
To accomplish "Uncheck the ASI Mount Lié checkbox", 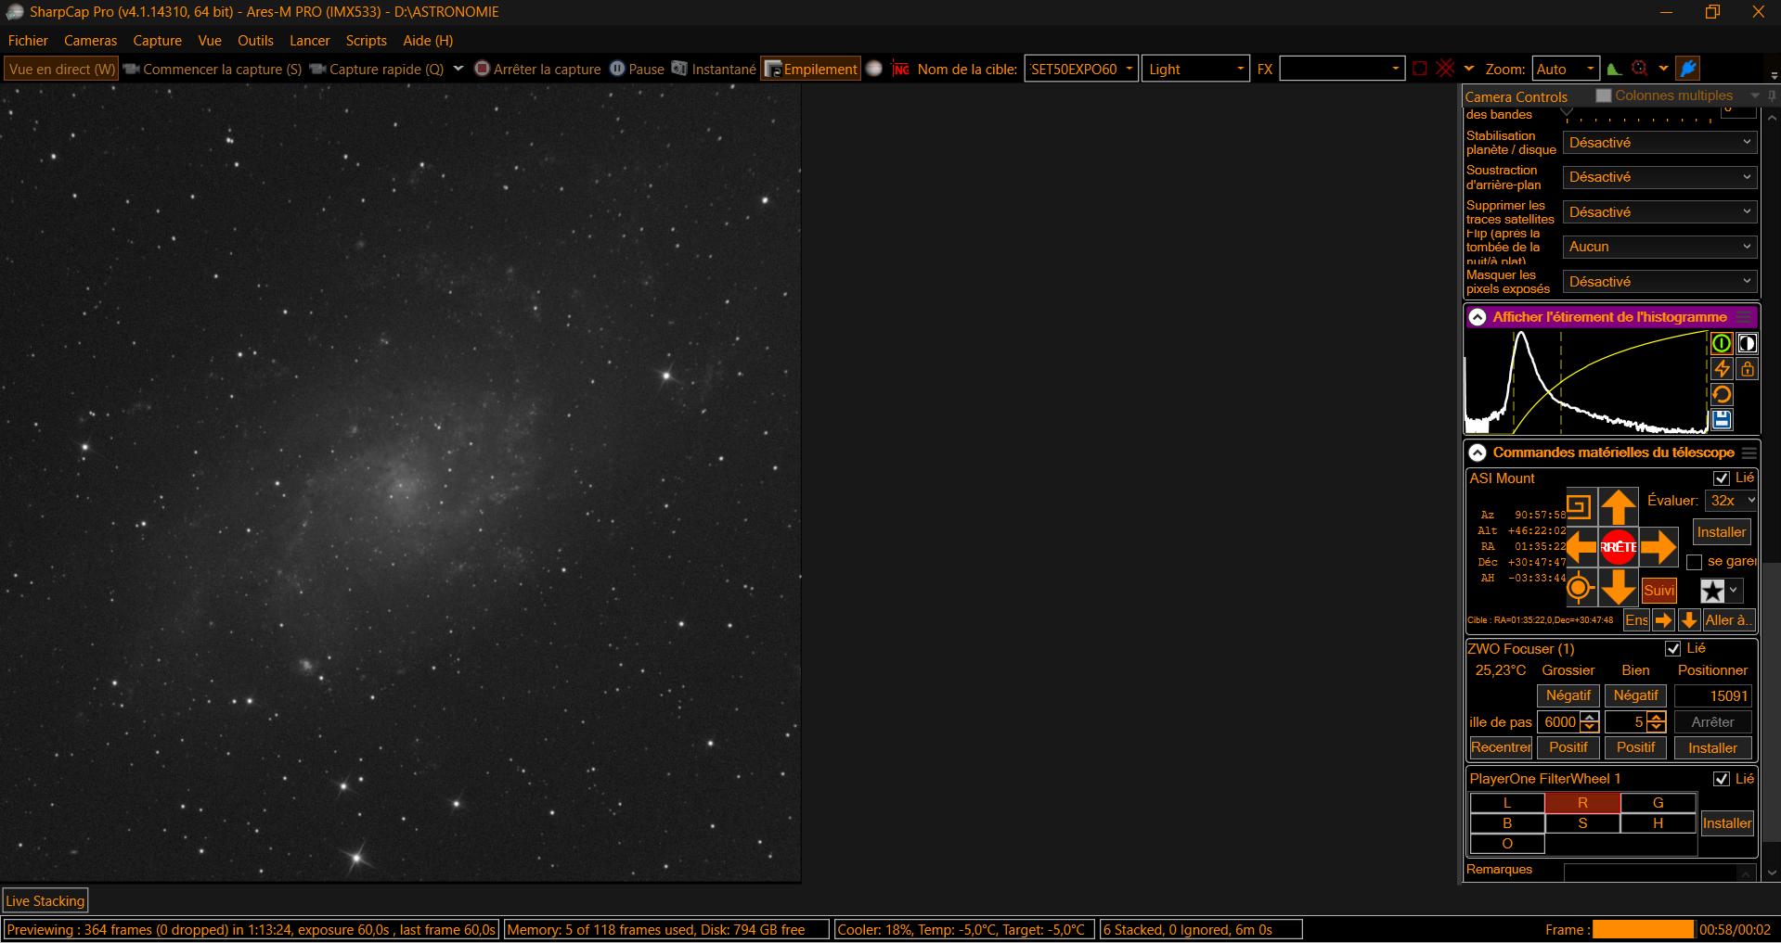I will coord(1722,478).
